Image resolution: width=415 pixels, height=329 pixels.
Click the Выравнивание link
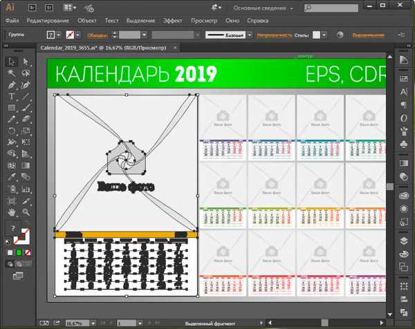pos(368,35)
